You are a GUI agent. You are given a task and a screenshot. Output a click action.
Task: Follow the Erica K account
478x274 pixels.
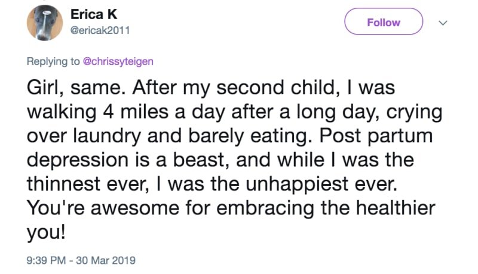click(384, 21)
